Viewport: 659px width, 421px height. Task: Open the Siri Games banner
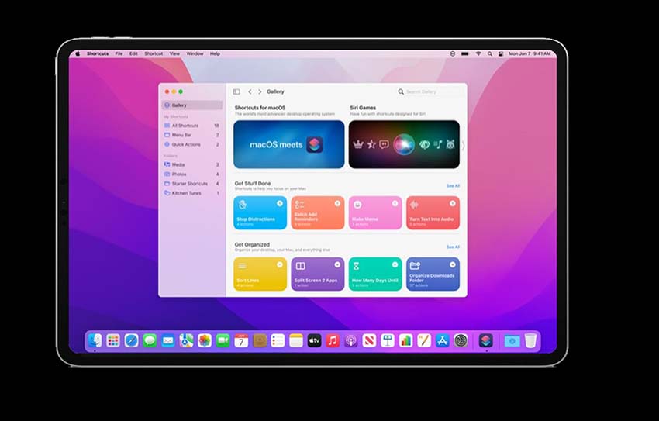click(404, 144)
